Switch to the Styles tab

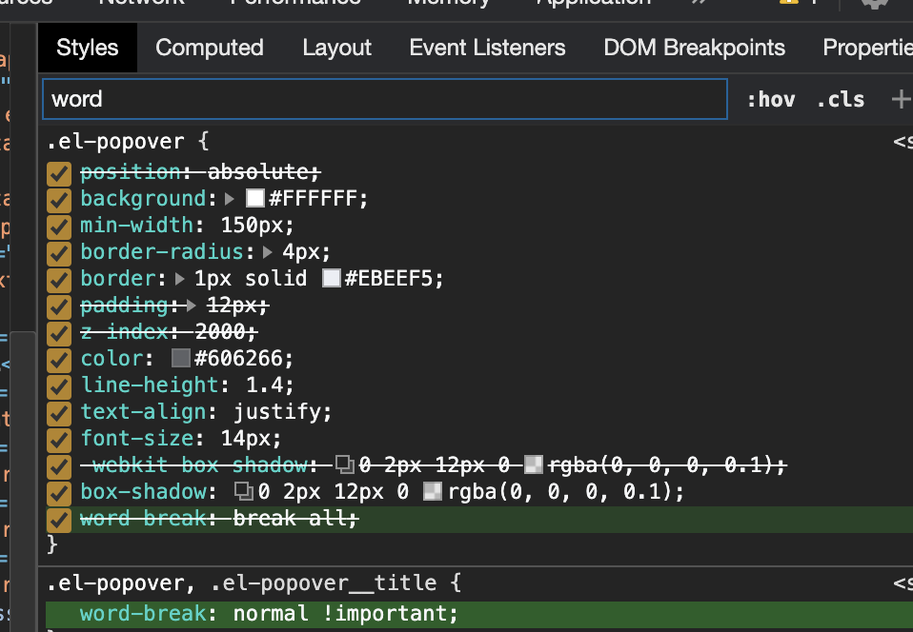[x=88, y=48]
